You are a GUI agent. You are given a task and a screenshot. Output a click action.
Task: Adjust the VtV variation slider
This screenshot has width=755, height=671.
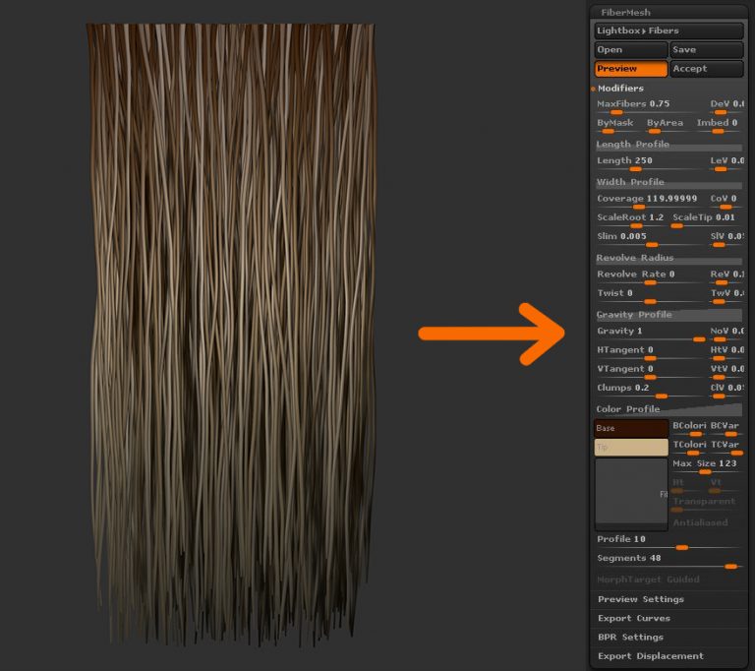coord(726,372)
